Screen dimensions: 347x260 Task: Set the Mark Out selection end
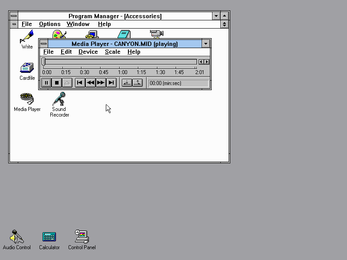click(137, 83)
